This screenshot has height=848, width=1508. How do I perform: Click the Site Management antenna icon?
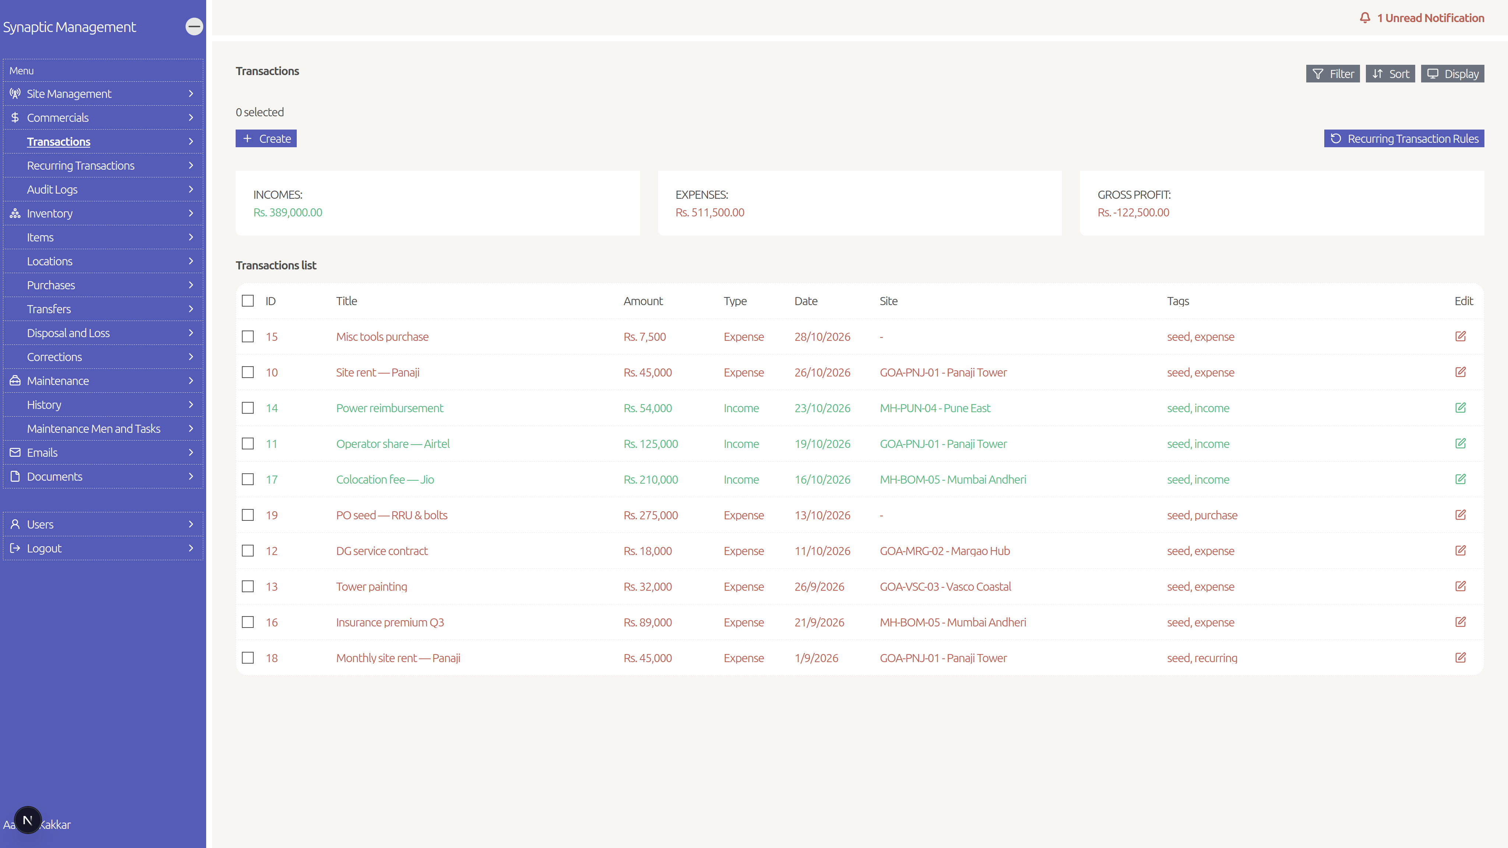pyautogui.click(x=15, y=93)
